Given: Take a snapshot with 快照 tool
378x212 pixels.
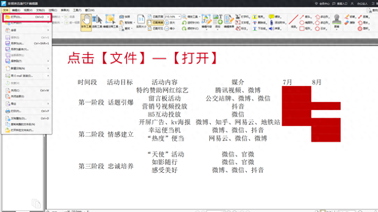Looking at the screenshot, I should coord(125,16).
